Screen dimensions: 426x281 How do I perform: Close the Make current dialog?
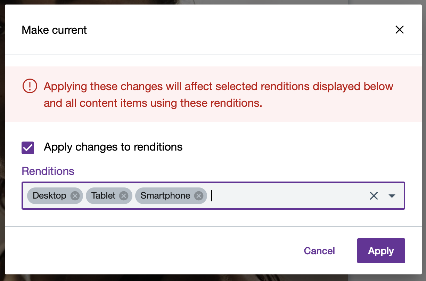[x=400, y=30]
